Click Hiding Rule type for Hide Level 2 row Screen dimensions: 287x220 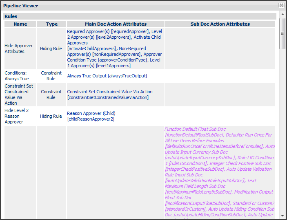[51, 116]
